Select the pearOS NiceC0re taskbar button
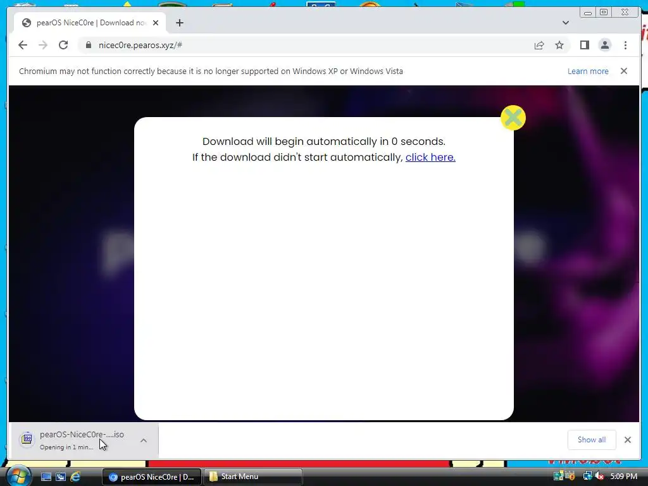648x486 pixels. click(x=152, y=477)
